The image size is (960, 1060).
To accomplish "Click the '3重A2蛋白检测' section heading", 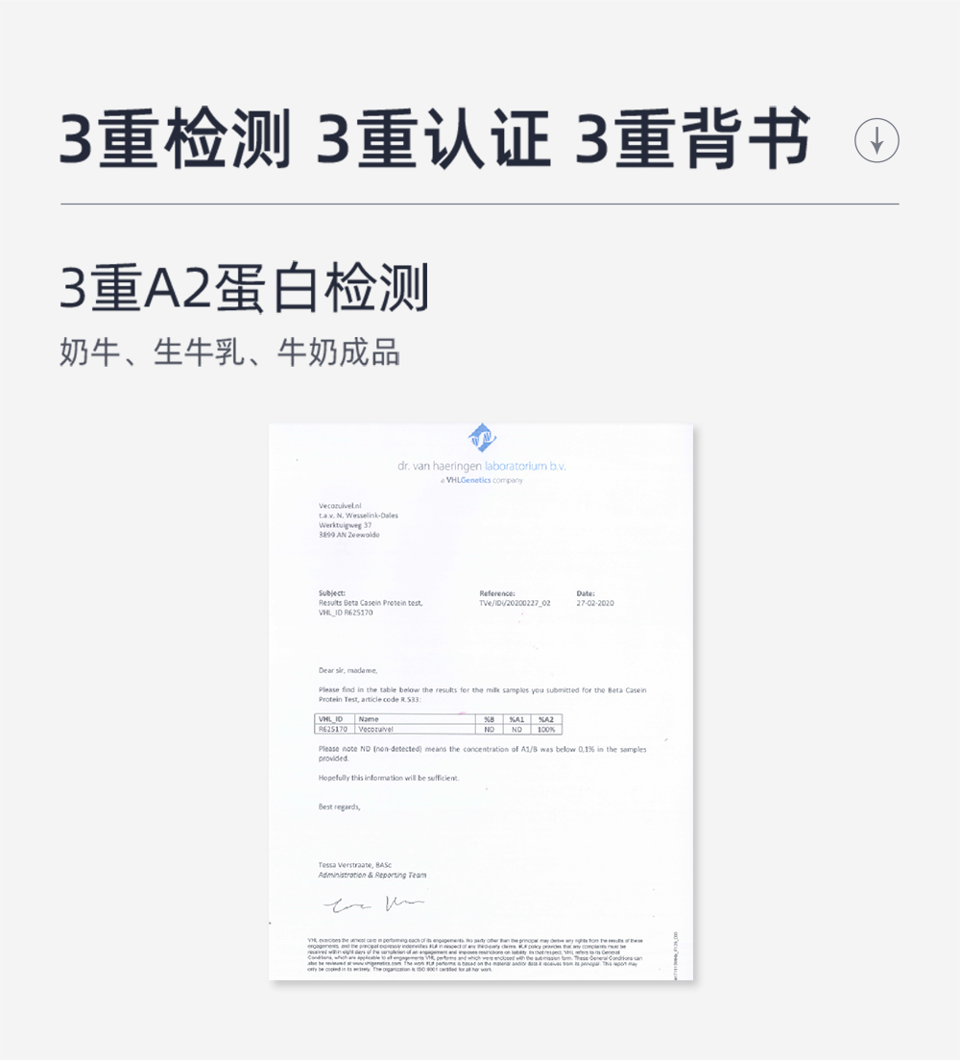I will (244, 289).
